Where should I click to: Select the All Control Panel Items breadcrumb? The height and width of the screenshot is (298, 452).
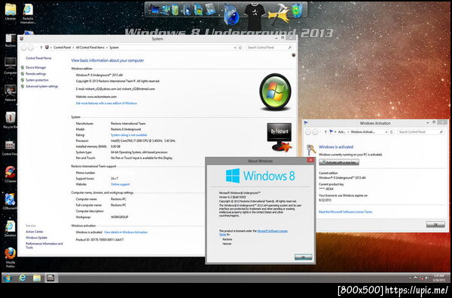pos(90,48)
